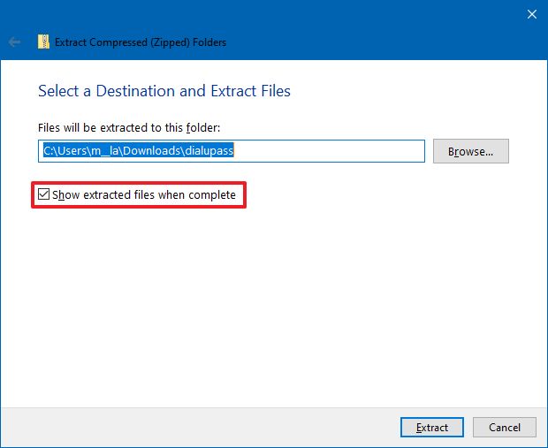548x448 pixels.
Task: Click the destination folder path field
Action: [232, 151]
